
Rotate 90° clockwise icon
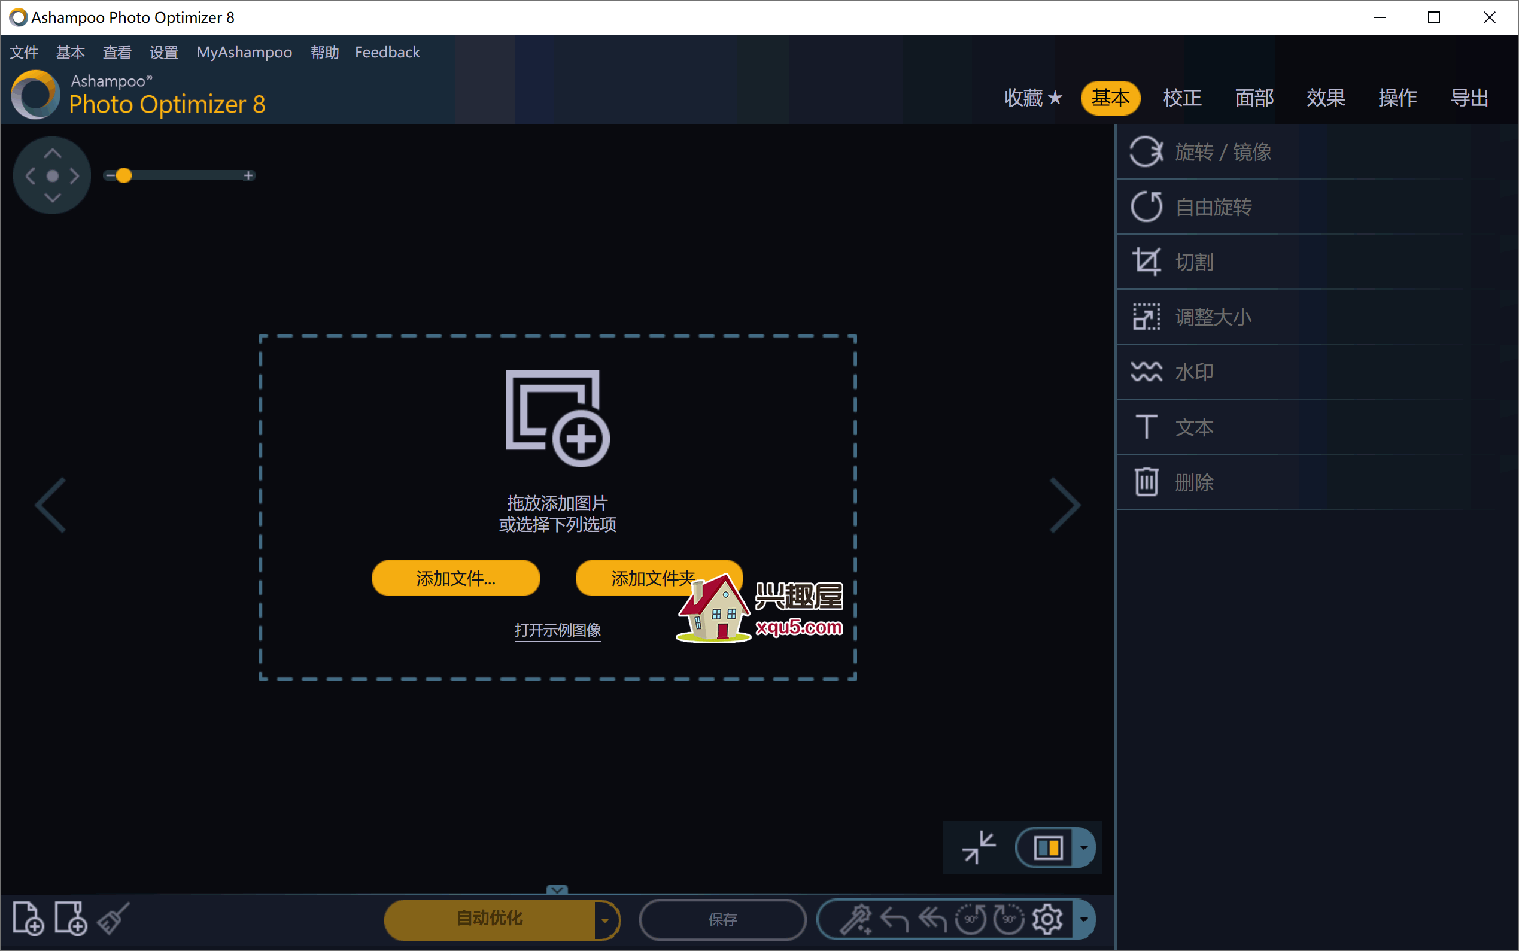[x=1009, y=919]
